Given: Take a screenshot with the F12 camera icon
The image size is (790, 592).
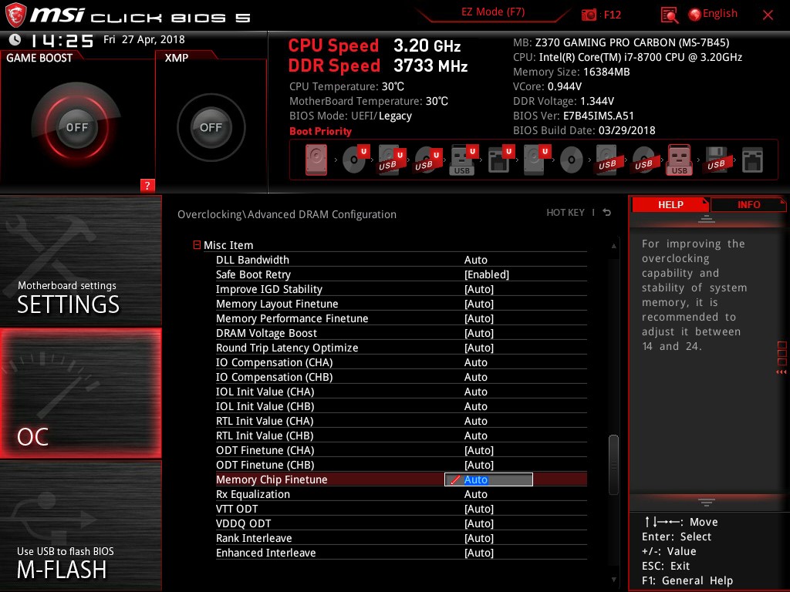Looking at the screenshot, I should (x=589, y=15).
